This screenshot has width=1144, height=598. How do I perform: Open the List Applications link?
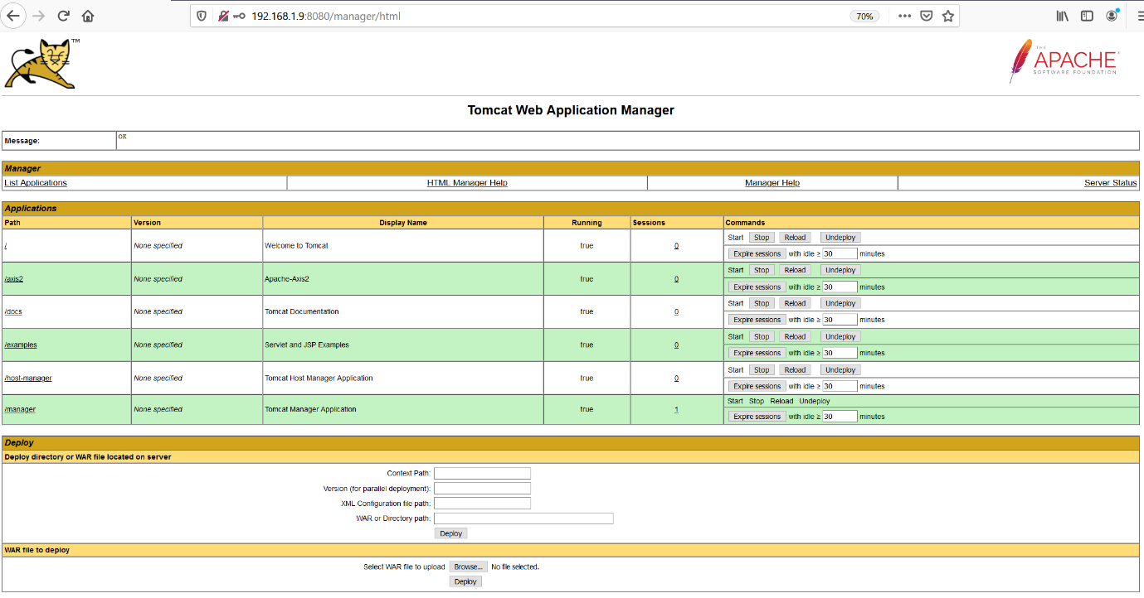coord(36,183)
